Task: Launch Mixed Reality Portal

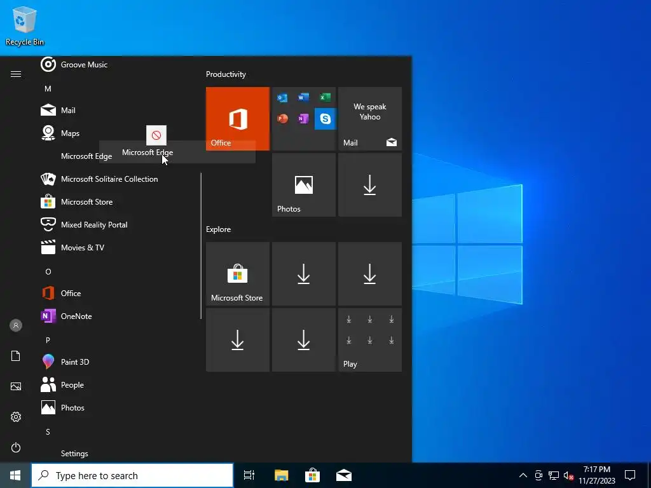Action: click(x=118, y=224)
